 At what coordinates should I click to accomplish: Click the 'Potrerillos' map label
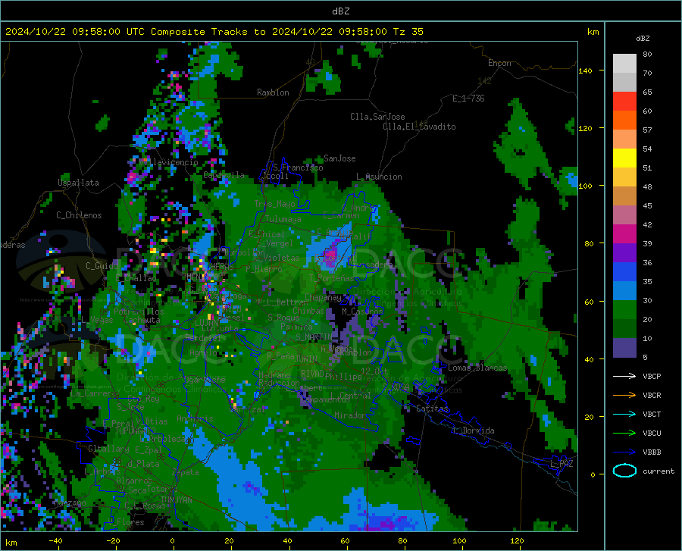(x=139, y=312)
